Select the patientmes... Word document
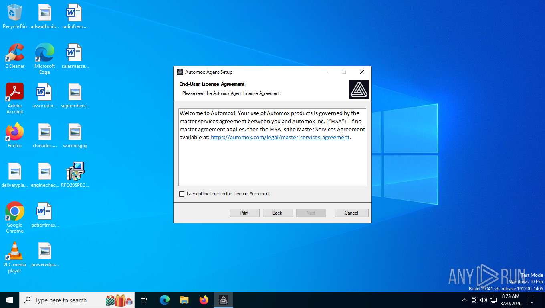Viewport: 545px width, 308px height. coord(44,215)
